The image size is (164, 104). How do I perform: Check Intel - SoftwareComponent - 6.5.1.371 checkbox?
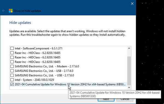coord(12,48)
